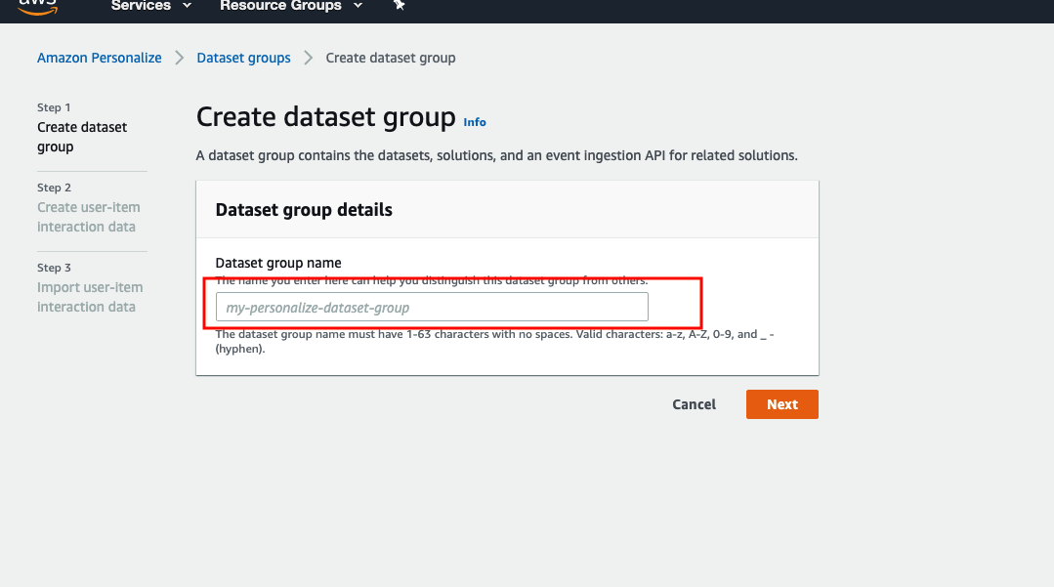This screenshot has width=1054, height=587.
Task: Focus the Dataset group name input field
Action: click(432, 308)
